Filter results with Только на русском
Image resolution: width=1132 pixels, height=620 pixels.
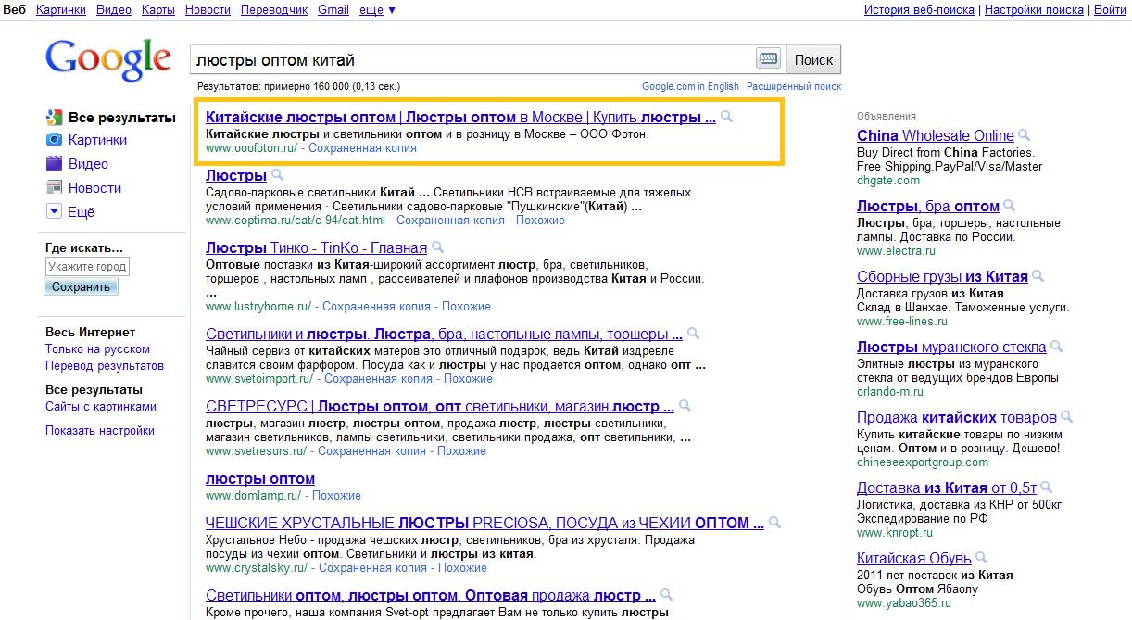[97, 349]
